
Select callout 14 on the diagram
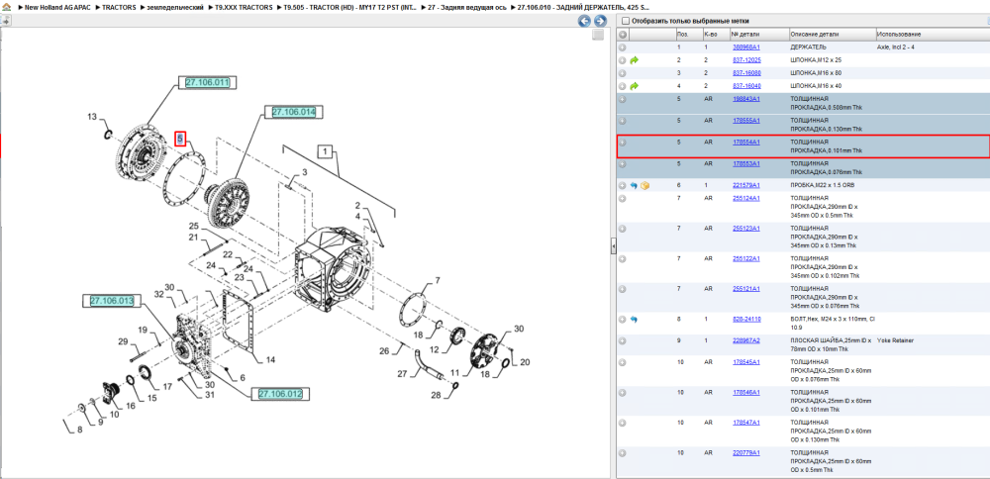(x=270, y=359)
